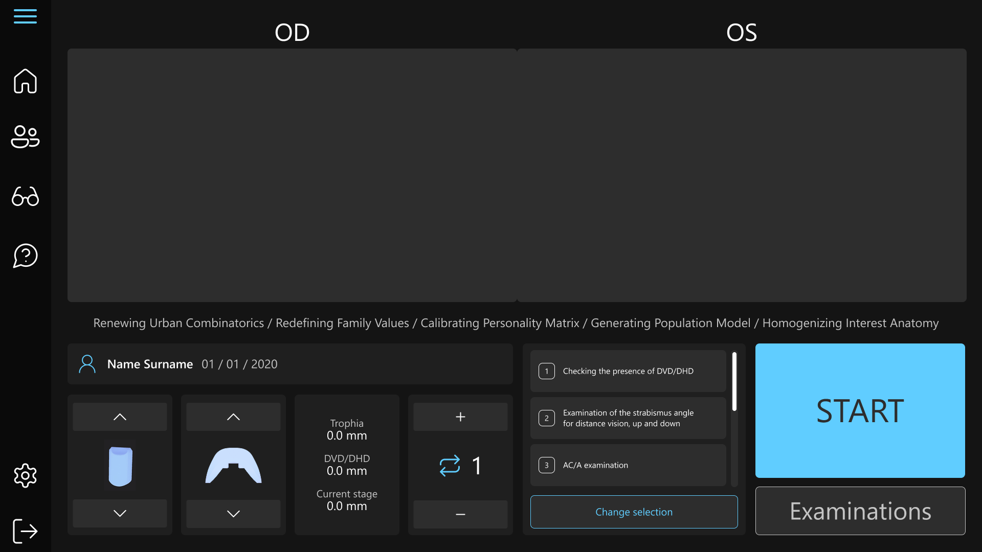Image resolution: width=982 pixels, height=552 pixels.
Task: Open the glasses icon section
Action: (25, 196)
